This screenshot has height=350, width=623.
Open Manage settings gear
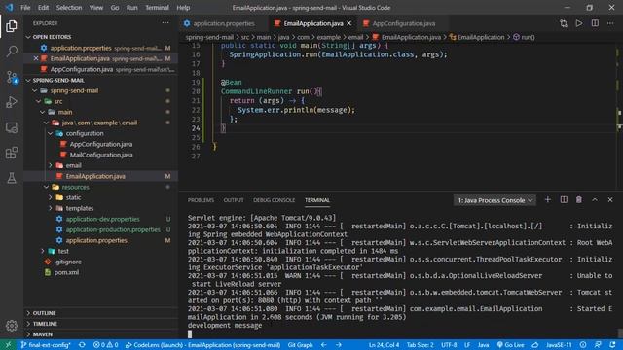tap(12, 326)
